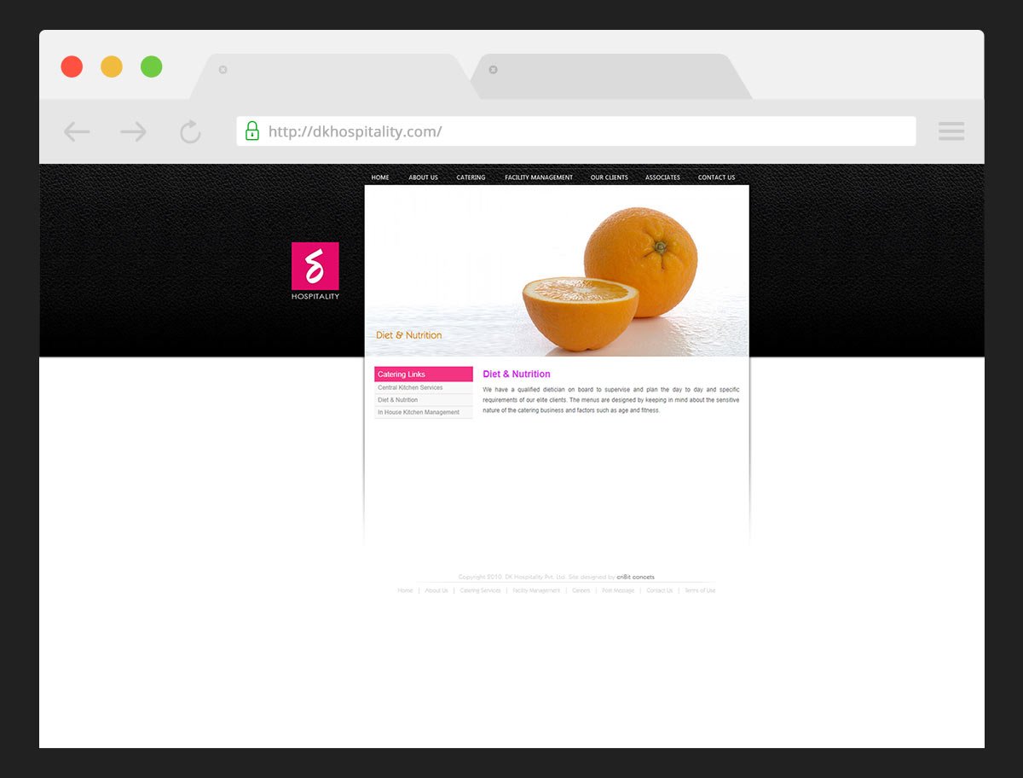The width and height of the screenshot is (1023, 778).
Task: Close the second browser tab
Action: [493, 70]
